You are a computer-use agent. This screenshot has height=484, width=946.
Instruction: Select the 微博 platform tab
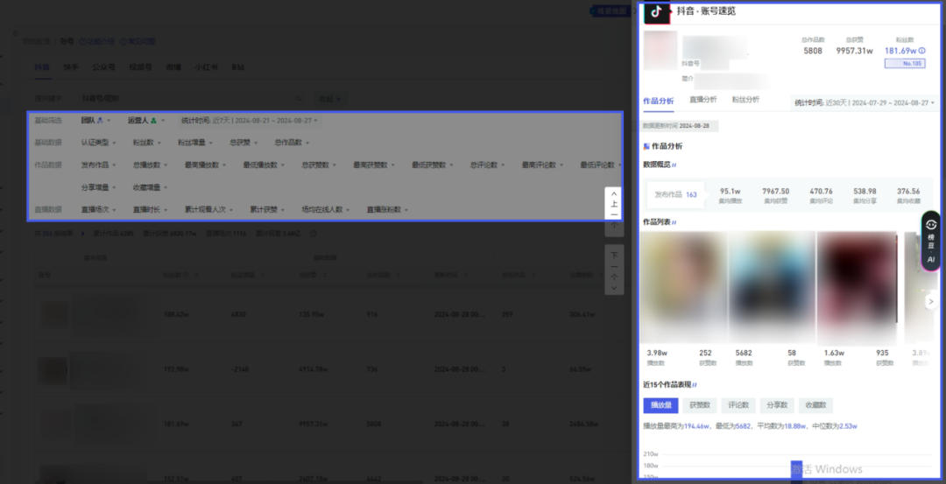tap(173, 67)
